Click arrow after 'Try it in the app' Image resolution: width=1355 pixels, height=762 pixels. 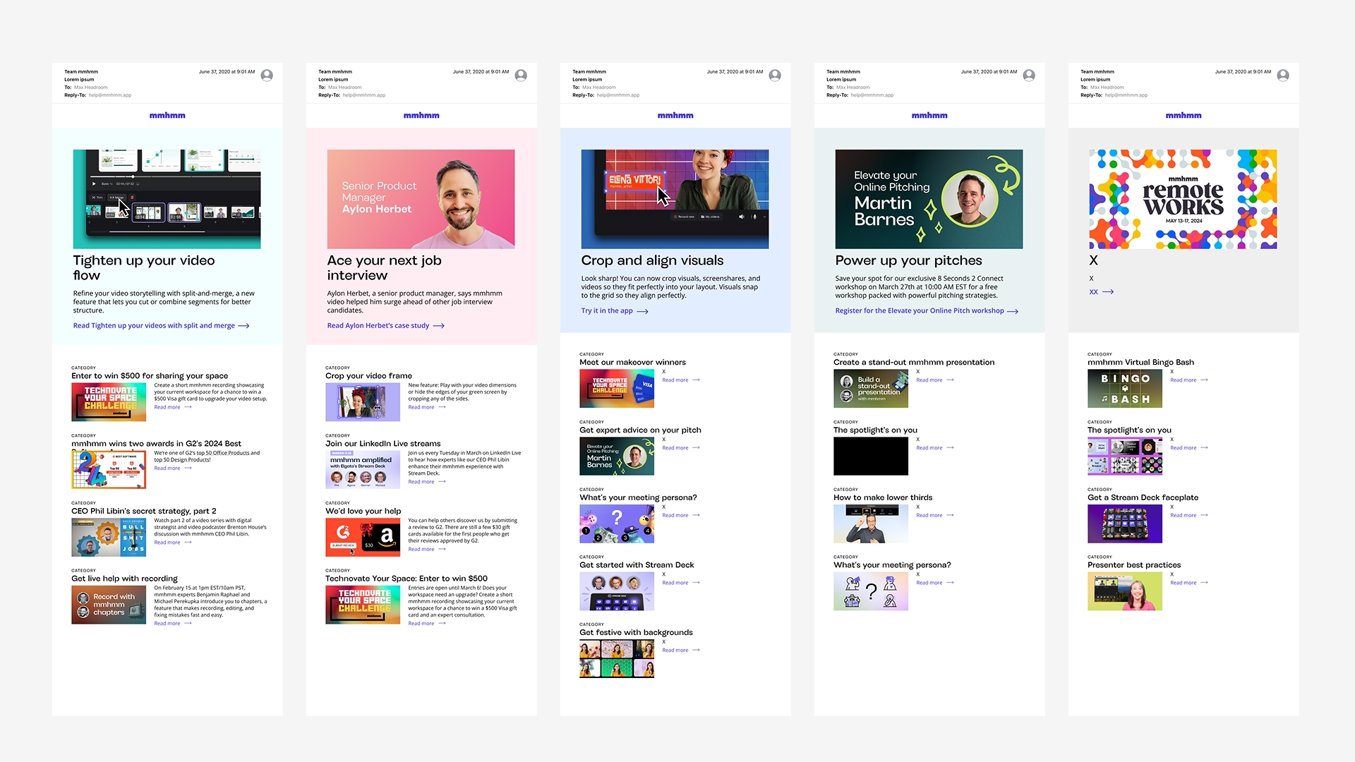642,311
